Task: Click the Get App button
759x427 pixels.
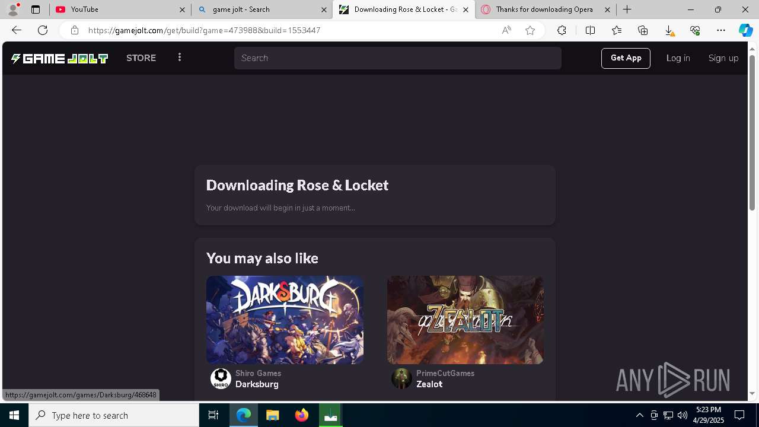Action: pos(626,58)
